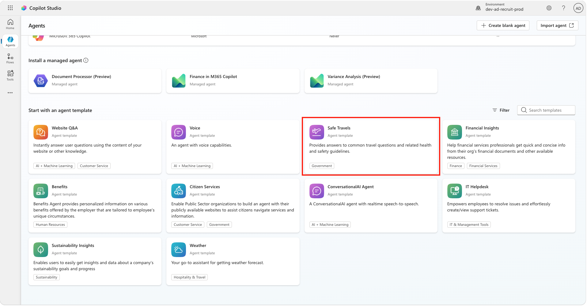Click the Voice template icon

click(x=179, y=132)
